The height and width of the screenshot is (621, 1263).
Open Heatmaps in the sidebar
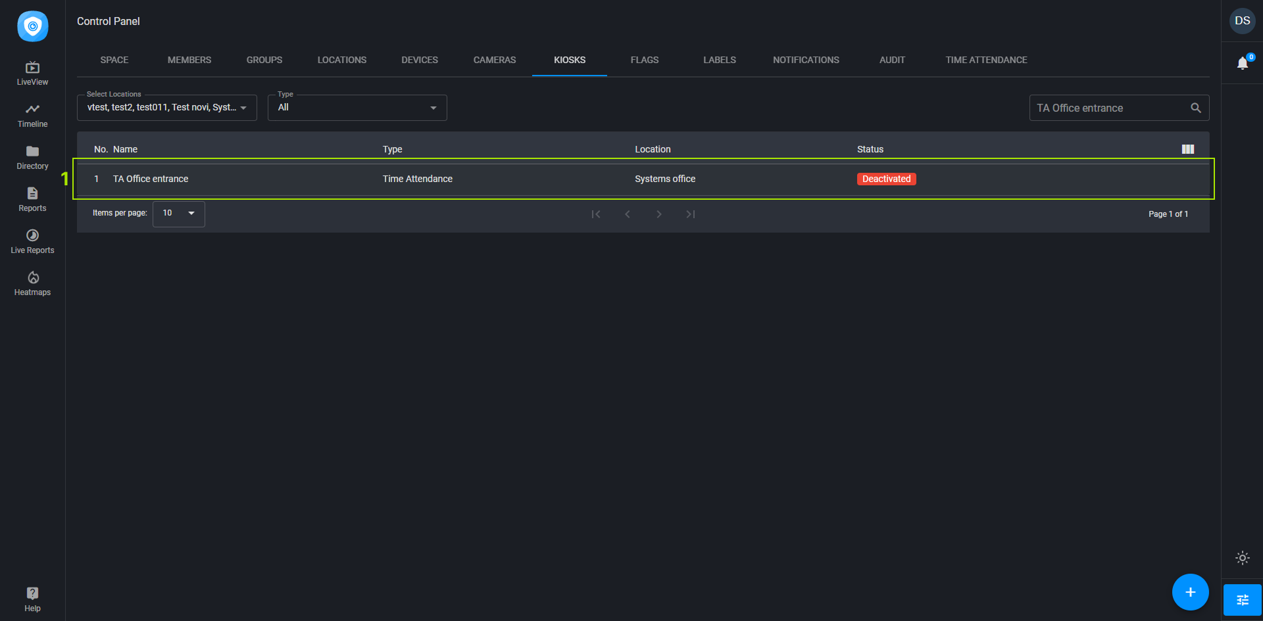pyautogui.click(x=32, y=283)
